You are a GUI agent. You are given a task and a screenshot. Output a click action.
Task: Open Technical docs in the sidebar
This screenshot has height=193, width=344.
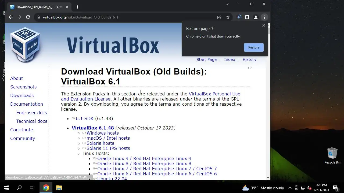pos(31,121)
